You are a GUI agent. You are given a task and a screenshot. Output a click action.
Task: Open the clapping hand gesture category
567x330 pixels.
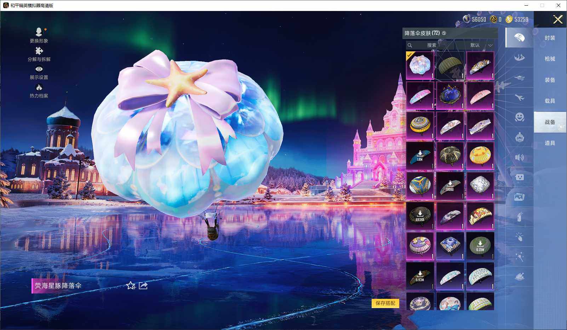tap(519, 237)
